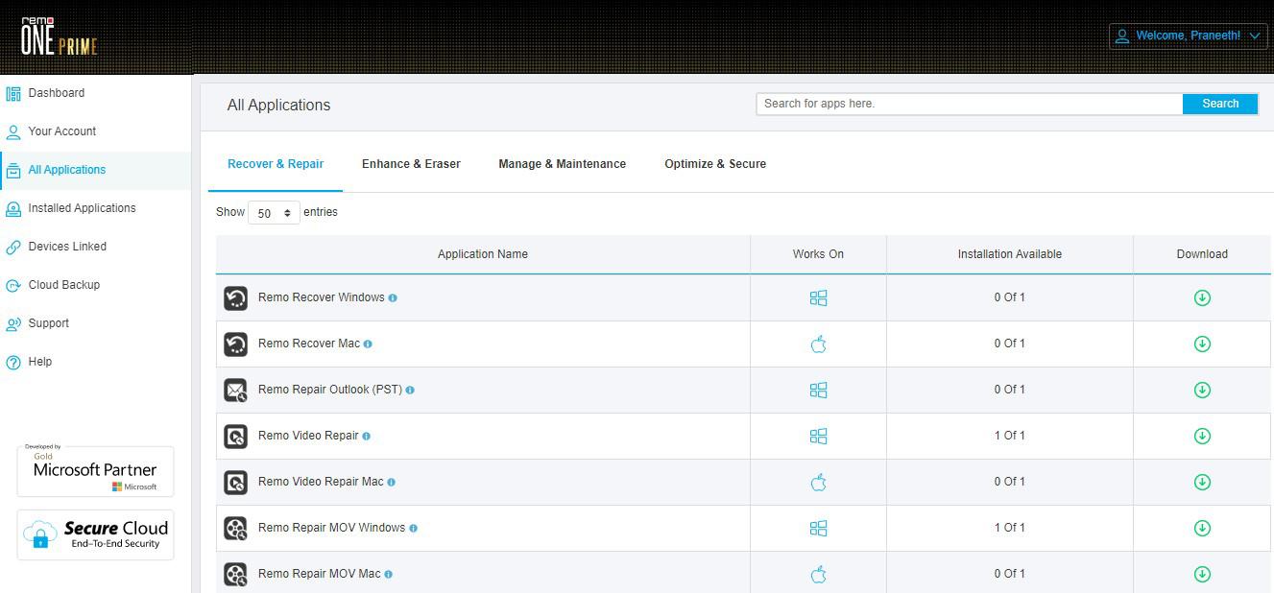Switch to Optimize & Secure tab
The image size is (1274, 593).
715,164
